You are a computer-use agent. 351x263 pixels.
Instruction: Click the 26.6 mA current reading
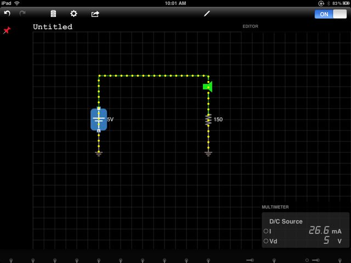(x=325, y=230)
